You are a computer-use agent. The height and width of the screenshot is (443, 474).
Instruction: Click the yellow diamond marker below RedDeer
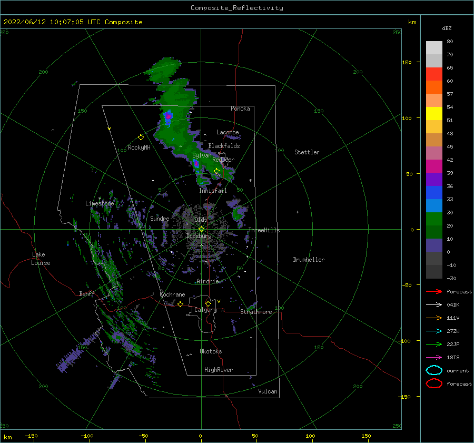(x=216, y=171)
